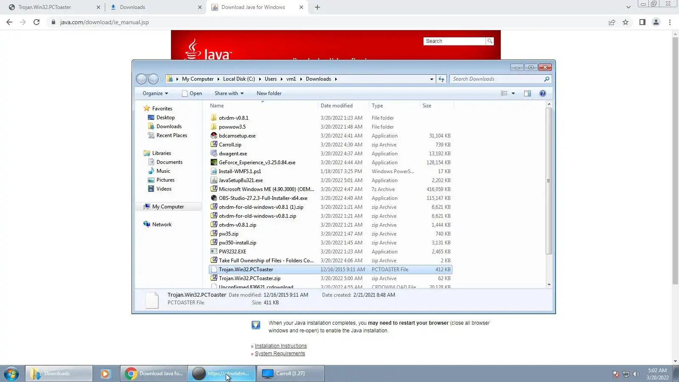
Task: Click the otvdm-v0.8.1 folder icon
Action: [214, 118]
